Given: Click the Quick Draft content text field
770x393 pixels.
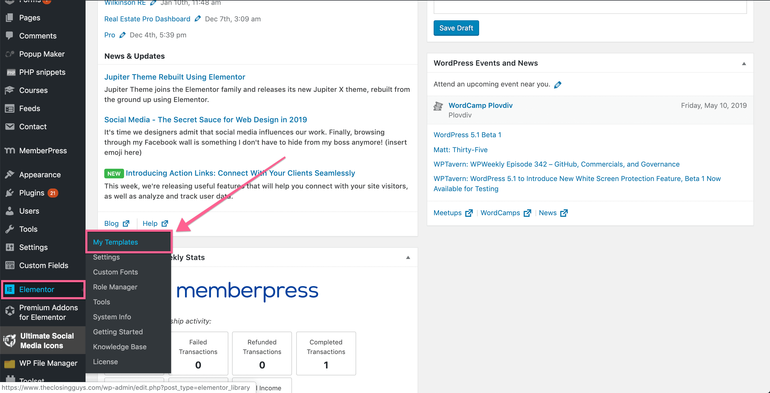Looking at the screenshot, I should point(590,7).
